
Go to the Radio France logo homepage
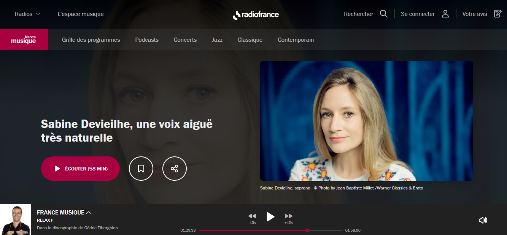(x=256, y=15)
